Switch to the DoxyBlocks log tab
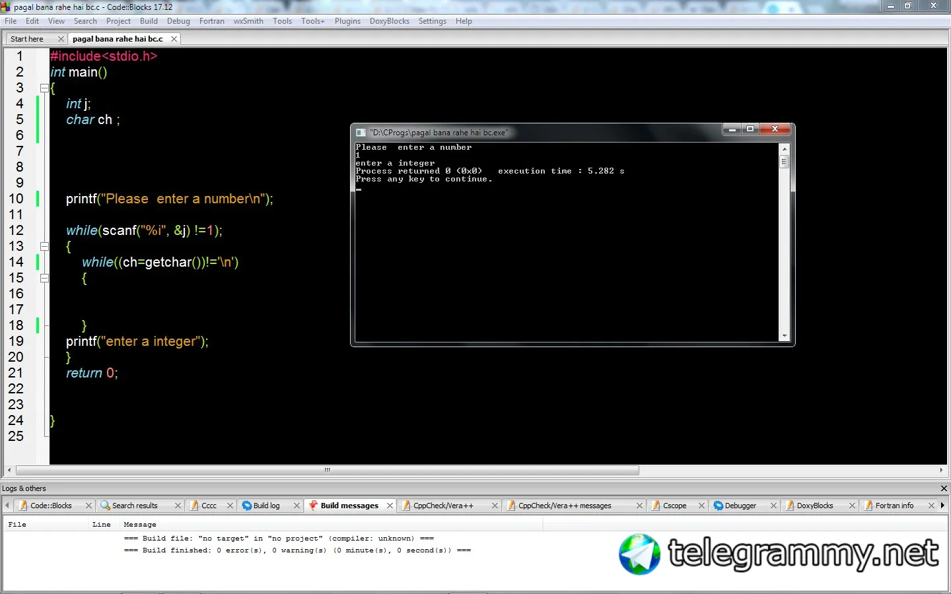Screen dimensions: 951x594 [815, 506]
